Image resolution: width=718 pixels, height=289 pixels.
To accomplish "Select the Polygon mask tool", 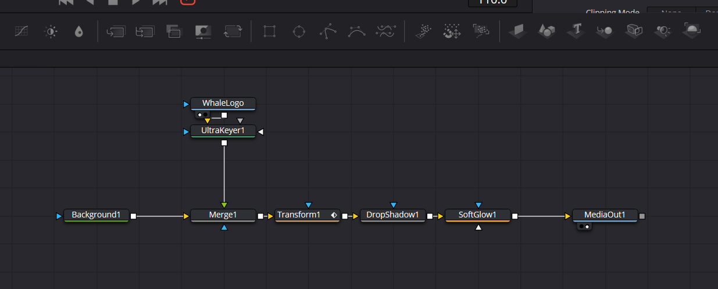I will tap(328, 31).
